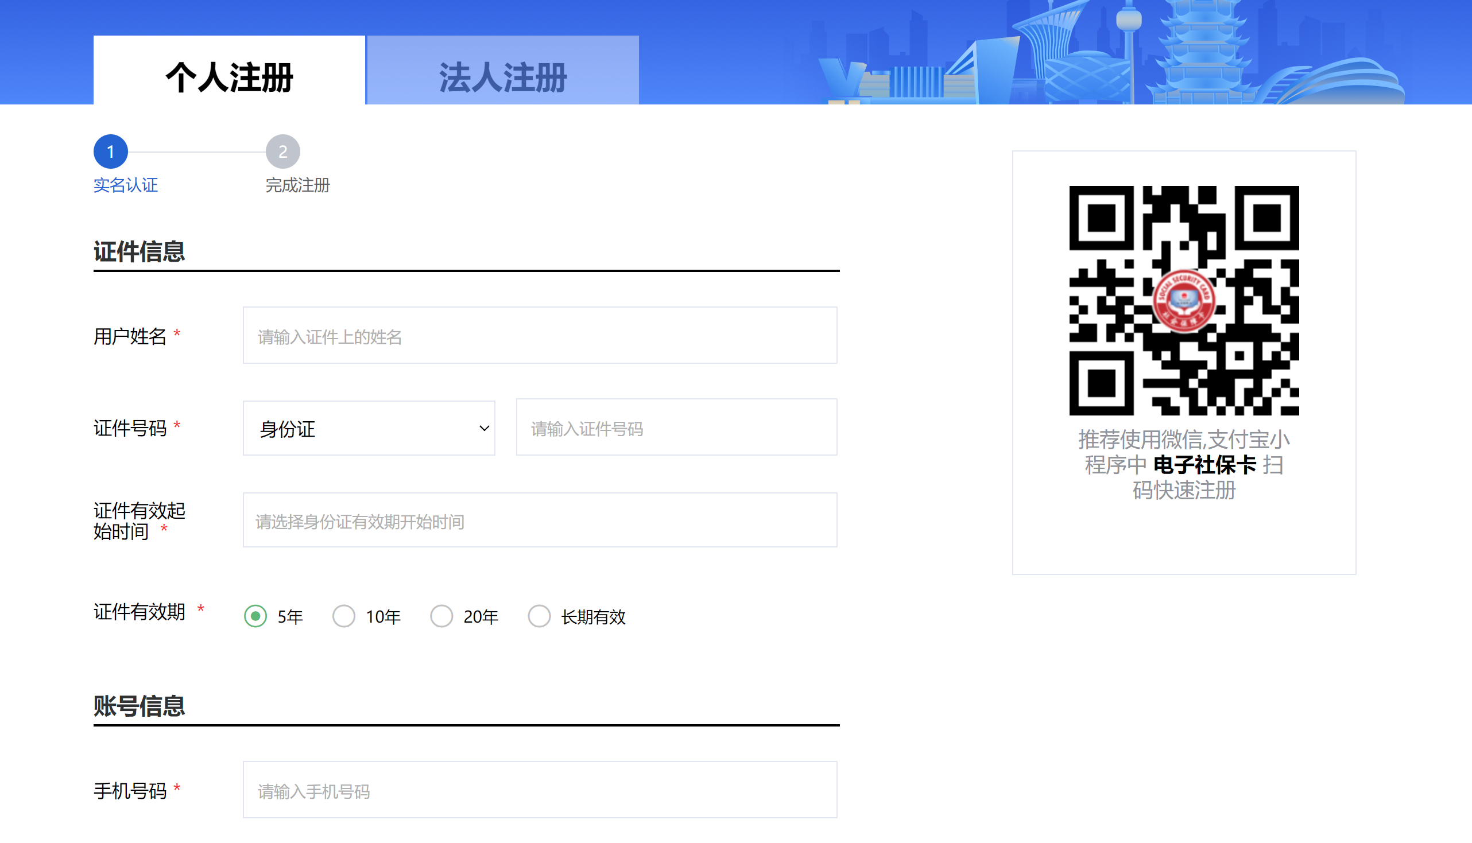
Task: Click the 证件号码 field label
Action: point(130,429)
